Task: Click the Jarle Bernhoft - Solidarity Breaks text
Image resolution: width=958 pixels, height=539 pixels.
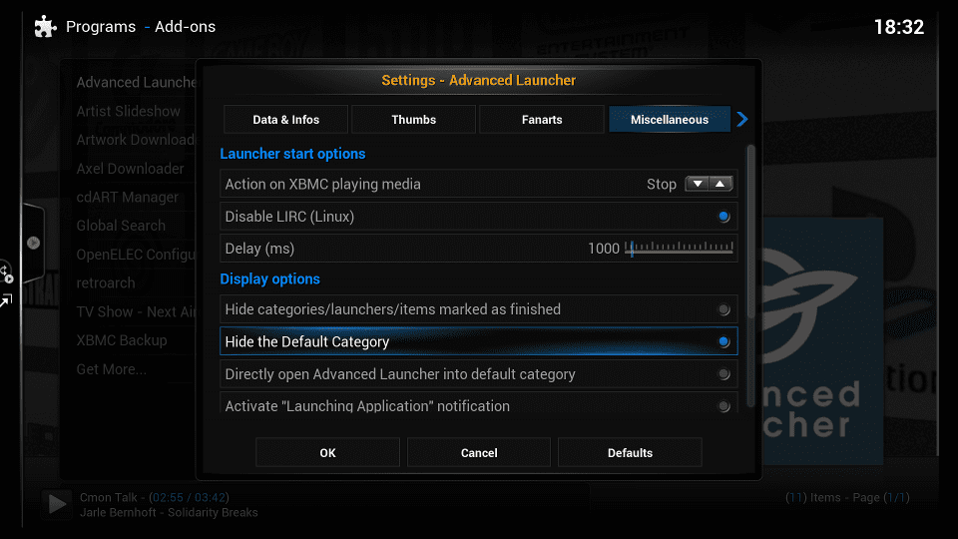Action: coord(169,513)
